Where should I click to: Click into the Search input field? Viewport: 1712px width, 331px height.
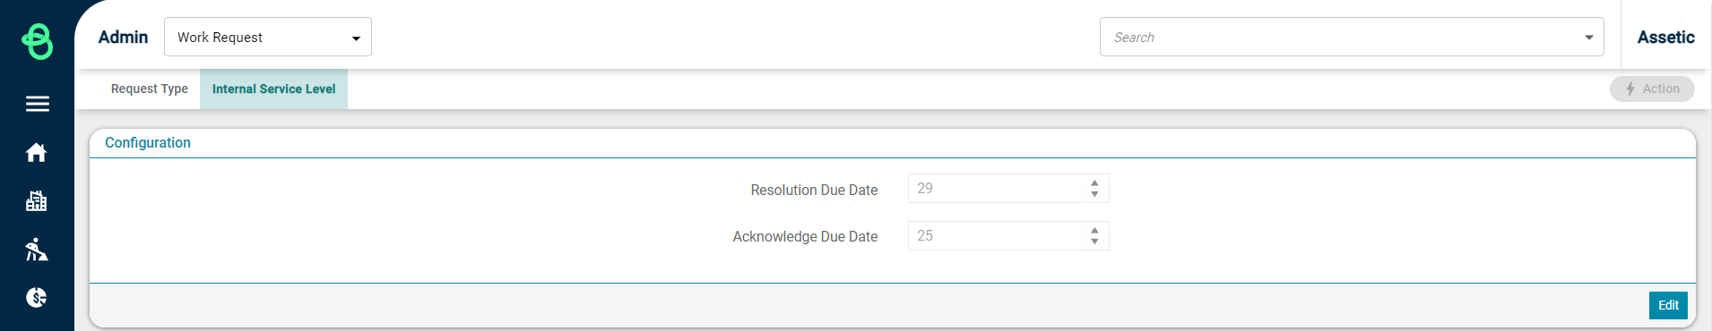point(1340,38)
